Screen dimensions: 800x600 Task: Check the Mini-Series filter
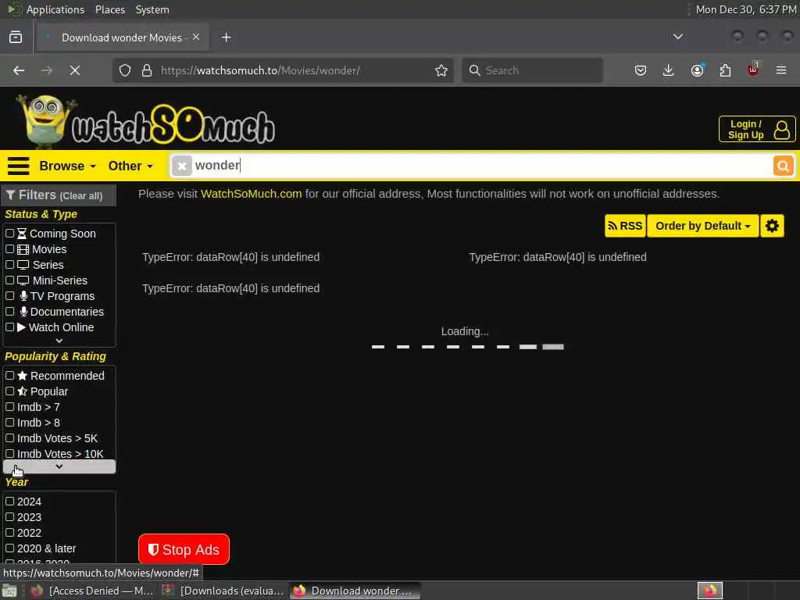tap(9, 280)
